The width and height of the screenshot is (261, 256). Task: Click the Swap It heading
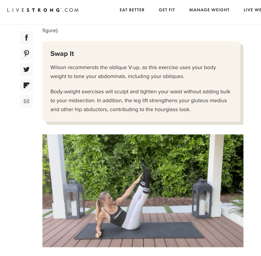pyautogui.click(x=62, y=54)
